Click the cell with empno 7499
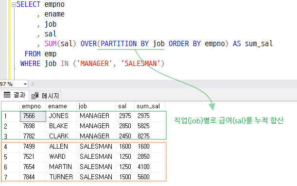This screenshot has height=186, width=297. point(33,147)
